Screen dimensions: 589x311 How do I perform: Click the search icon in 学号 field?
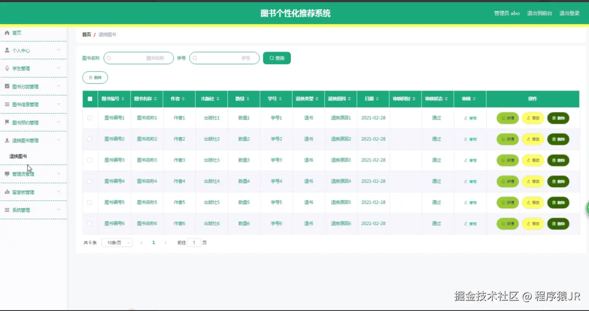[195, 58]
